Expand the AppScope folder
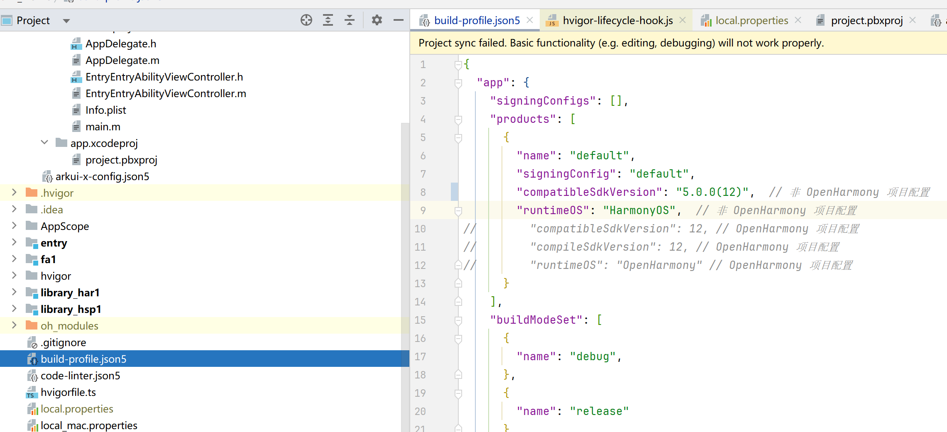 pyautogui.click(x=14, y=225)
